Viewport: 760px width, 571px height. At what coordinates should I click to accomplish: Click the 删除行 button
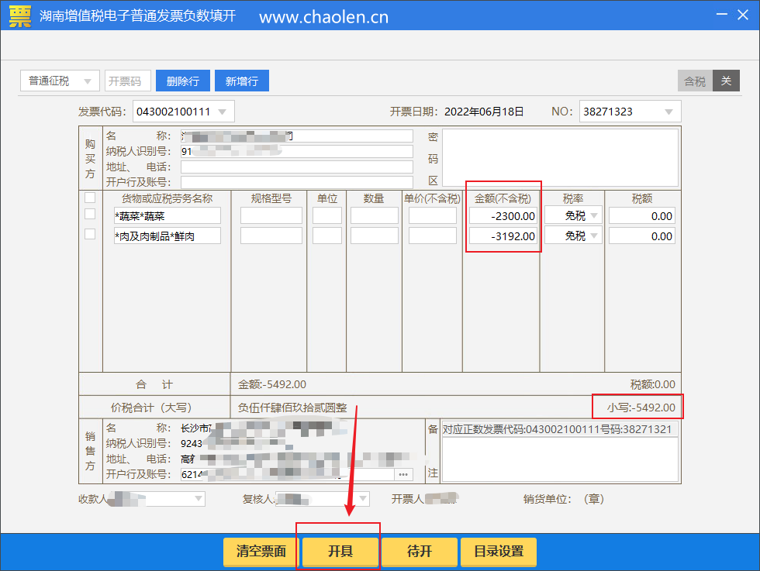[x=183, y=81]
